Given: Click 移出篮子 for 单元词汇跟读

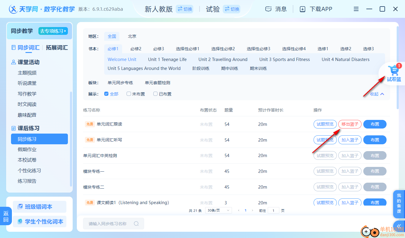Looking at the screenshot, I should (350, 124).
